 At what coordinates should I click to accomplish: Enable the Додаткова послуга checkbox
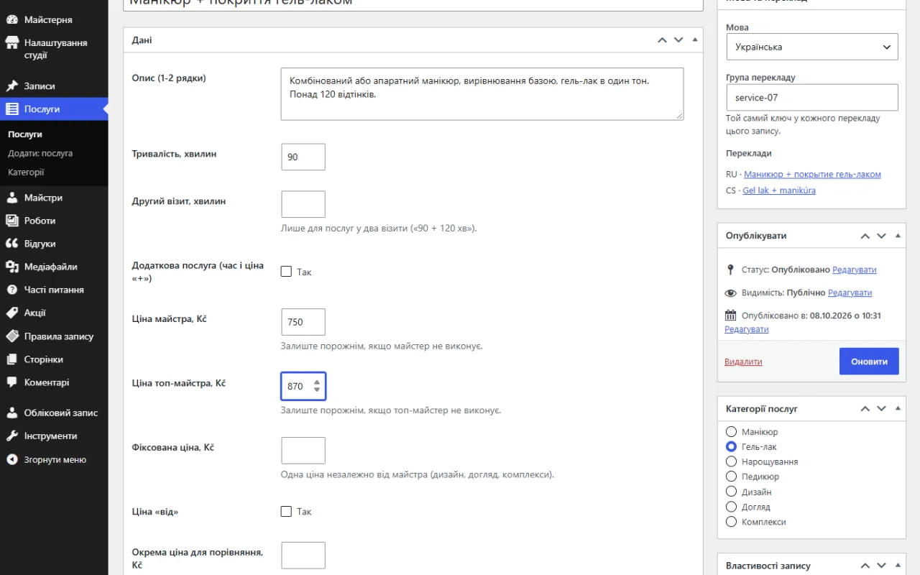[x=286, y=272]
